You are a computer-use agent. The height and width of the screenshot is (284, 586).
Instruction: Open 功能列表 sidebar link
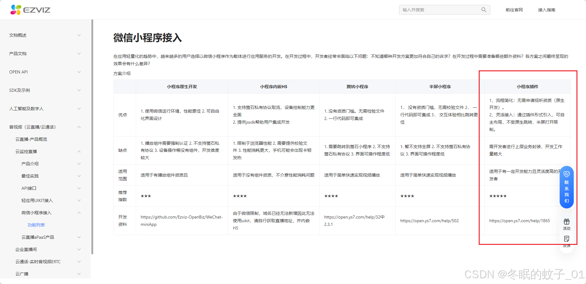(x=36, y=225)
